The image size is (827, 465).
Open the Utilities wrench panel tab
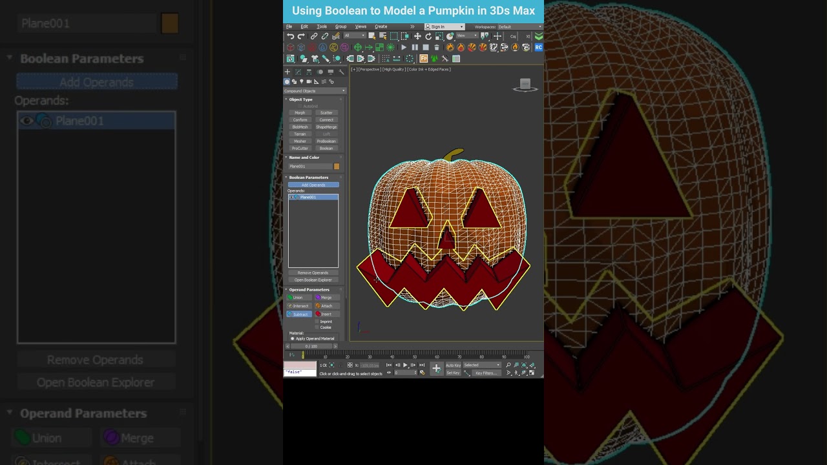341,72
